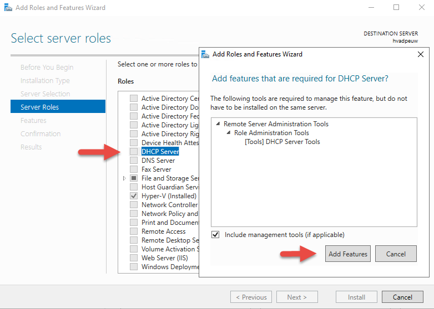Check the Windows Deployment Services checkbox
The width and height of the screenshot is (434, 309).
click(134, 267)
